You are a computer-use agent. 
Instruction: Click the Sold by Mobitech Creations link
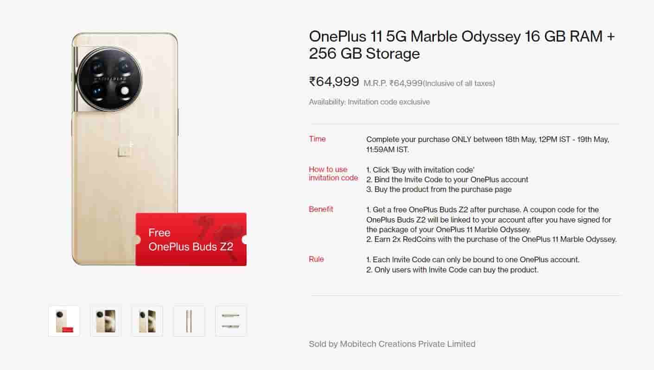(x=392, y=344)
